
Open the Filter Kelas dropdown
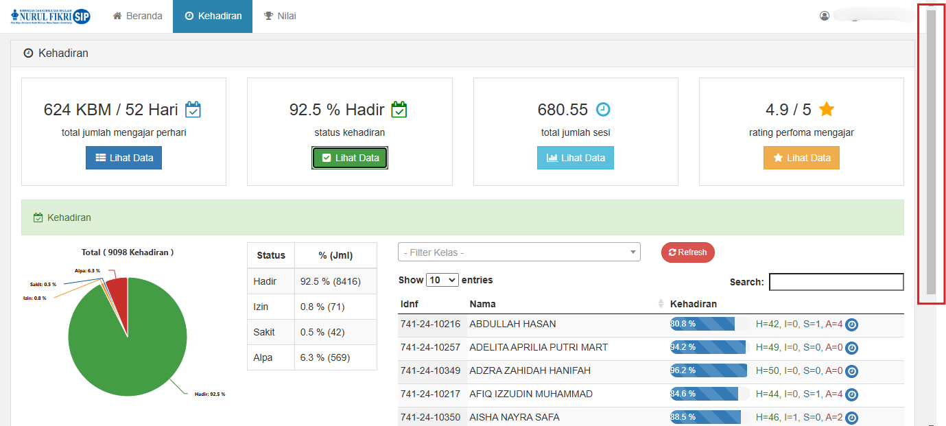(519, 252)
